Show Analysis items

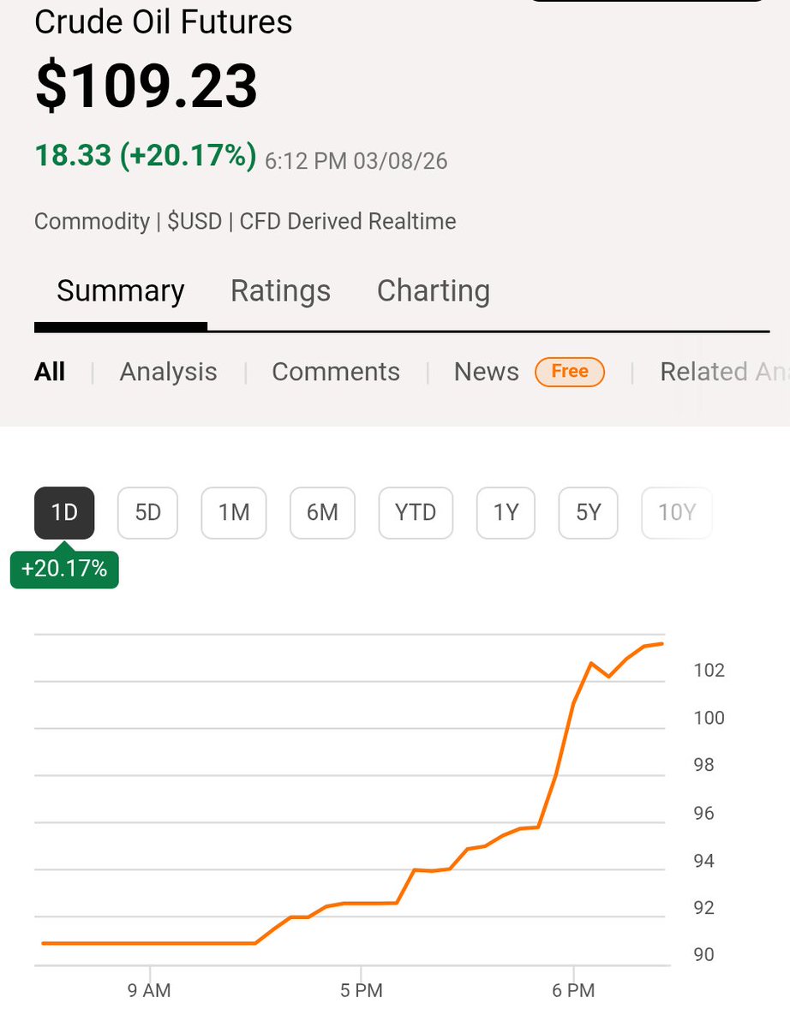tap(168, 372)
